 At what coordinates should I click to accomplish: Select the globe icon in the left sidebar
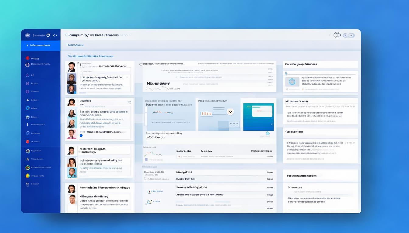(x=27, y=65)
